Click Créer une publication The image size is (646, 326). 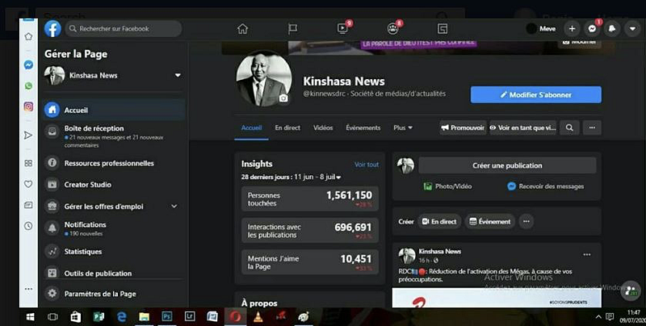[507, 165]
